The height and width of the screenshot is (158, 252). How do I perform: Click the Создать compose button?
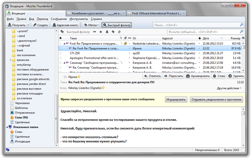pos(40,25)
